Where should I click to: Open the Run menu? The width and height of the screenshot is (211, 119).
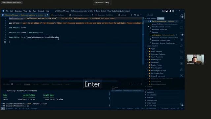coord(34,11)
